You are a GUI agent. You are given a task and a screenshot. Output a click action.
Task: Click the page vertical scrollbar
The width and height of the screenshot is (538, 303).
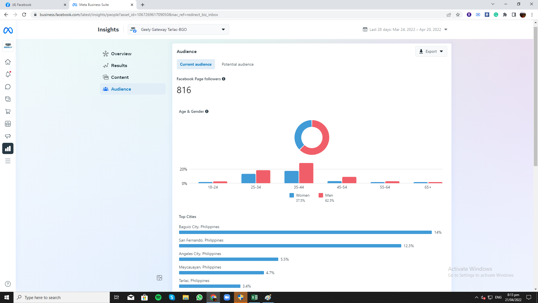click(x=535, y=97)
